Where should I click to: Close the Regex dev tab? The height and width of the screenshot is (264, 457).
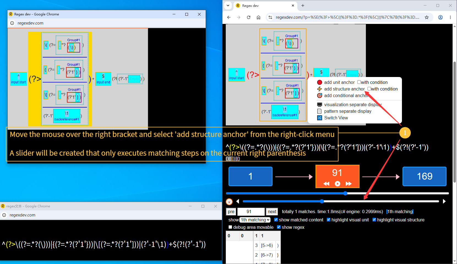tap(293, 5)
